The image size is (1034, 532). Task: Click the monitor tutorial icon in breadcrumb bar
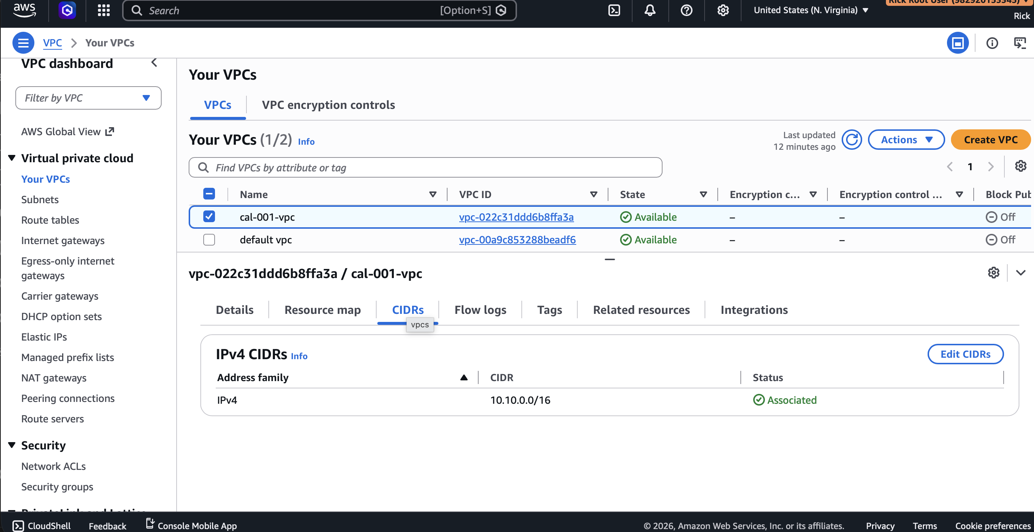pos(1020,43)
